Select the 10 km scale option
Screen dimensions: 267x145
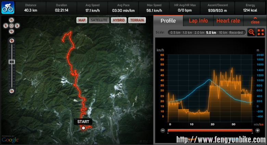coord(223,33)
